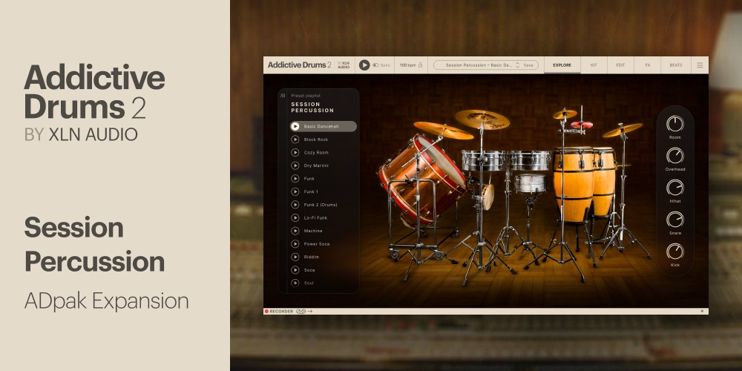
Task: Click the Hihat mix knob
Action: (675, 188)
